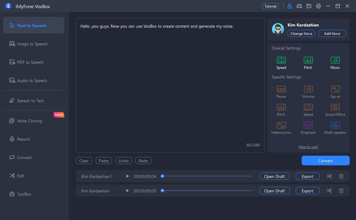Screen dimensions: 356x220
Task: Click the 80/2,000 character counter
Action: click(x=253, y=145)
